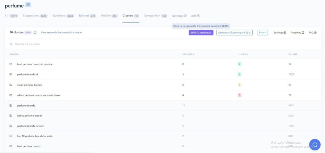Image resolution: width=325 pixels, height=153 pixels.
Task: Open folder icon for top 10 perfume brands for male
Action: pos(11,136)
